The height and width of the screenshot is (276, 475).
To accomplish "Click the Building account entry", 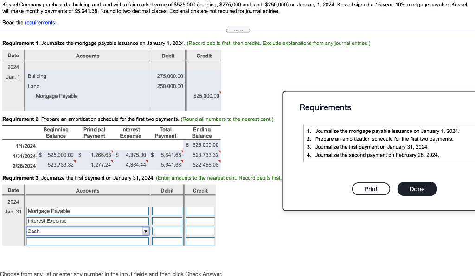I will point(37,76).
